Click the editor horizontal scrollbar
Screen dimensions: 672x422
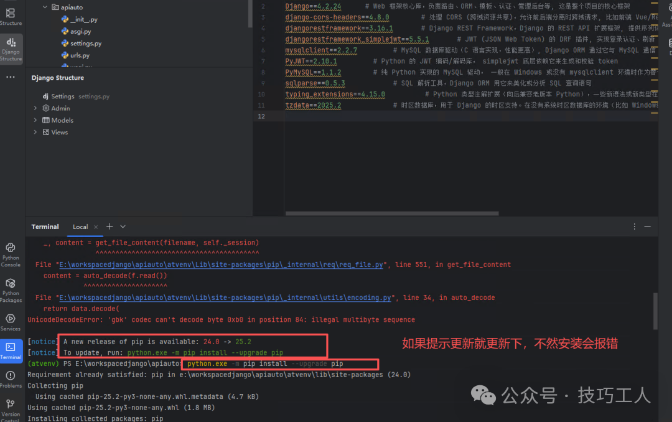(x=392, y=213)
